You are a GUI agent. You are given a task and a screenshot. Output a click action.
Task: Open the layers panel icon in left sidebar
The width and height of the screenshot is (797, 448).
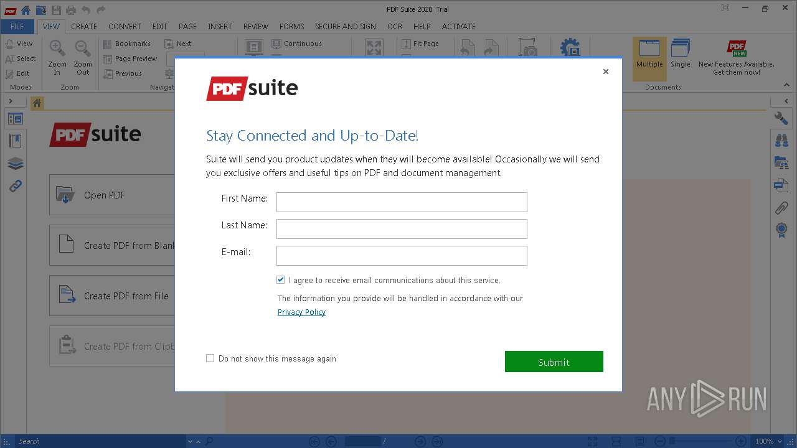[x=16, y=163]
